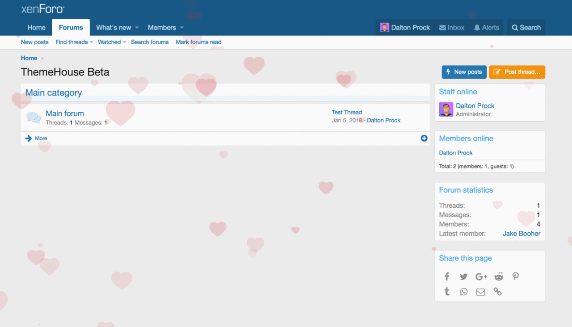This screenshot has height=327, width=572.
Task: Open the Members menu dropdown arrow
Action: 182,28
